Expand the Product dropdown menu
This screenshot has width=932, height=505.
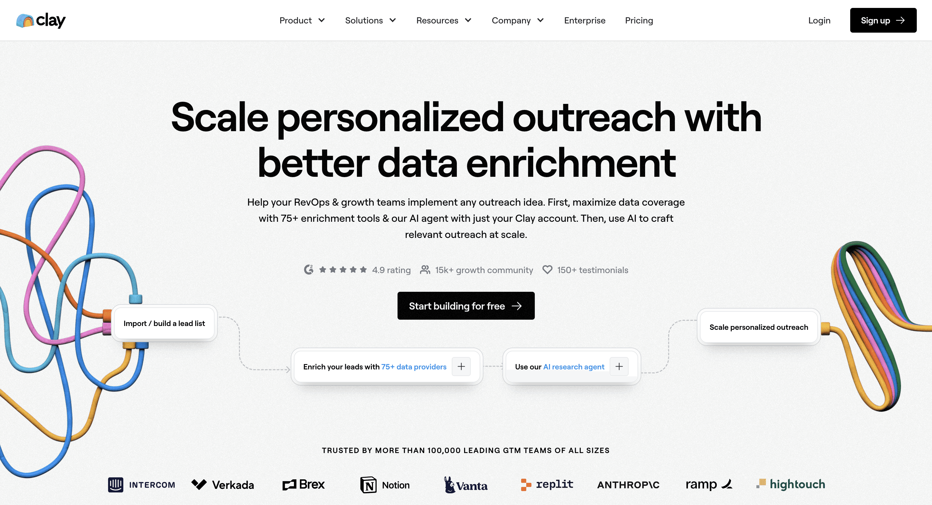pyautogui.click(x=302, y=21)
